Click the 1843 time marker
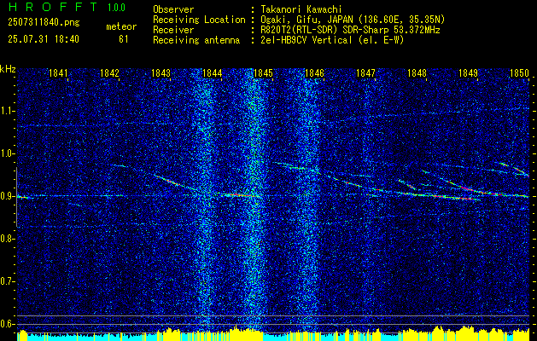The width and height of the screenshot is (537, 341). [161, 72]
